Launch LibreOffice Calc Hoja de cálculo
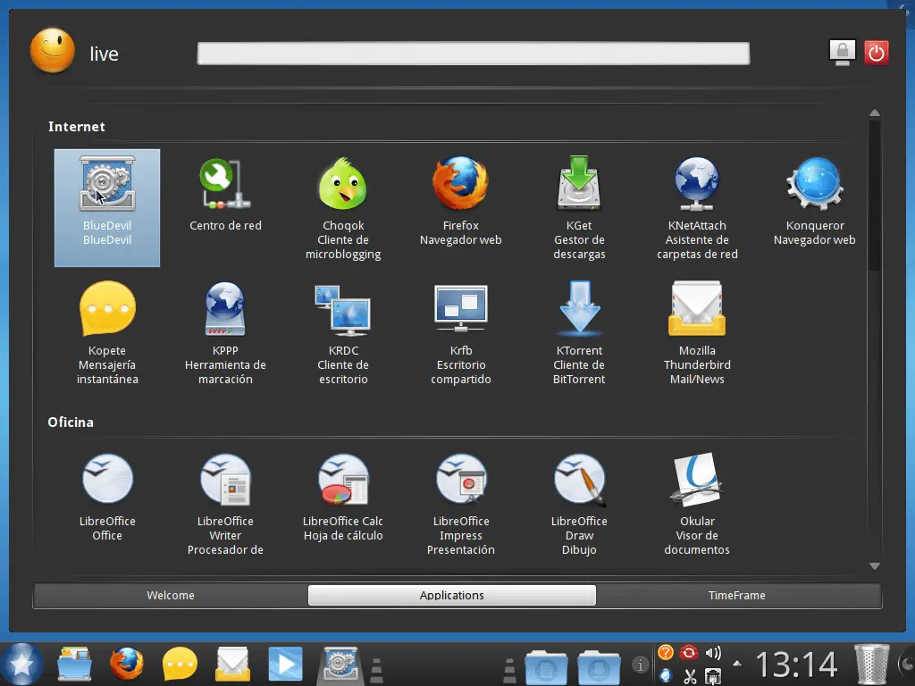 [343, 497]
